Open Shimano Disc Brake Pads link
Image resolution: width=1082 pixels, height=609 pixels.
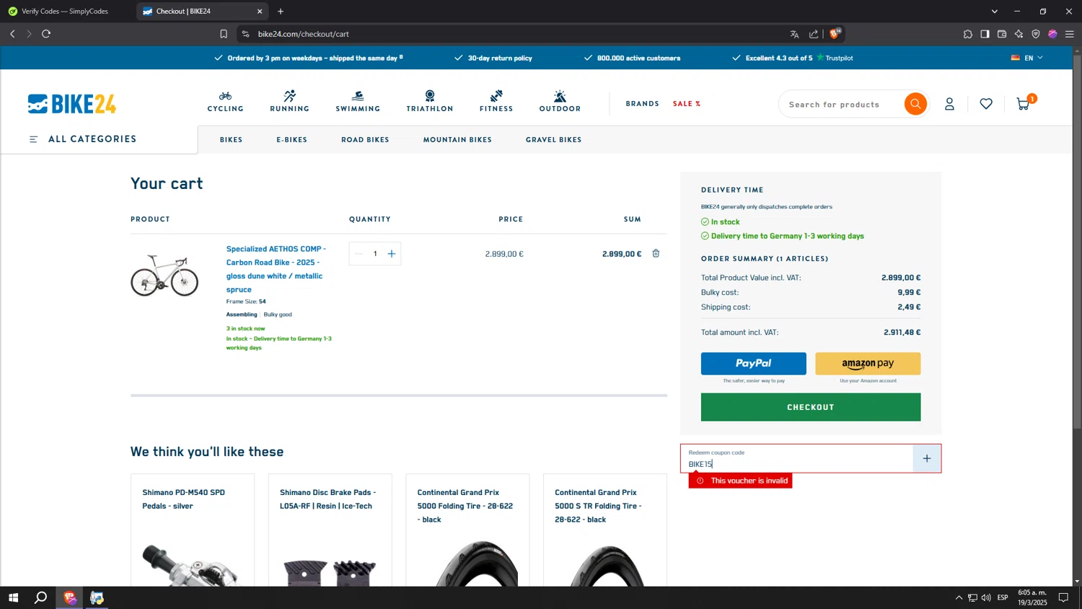click(x=327, y=499)
